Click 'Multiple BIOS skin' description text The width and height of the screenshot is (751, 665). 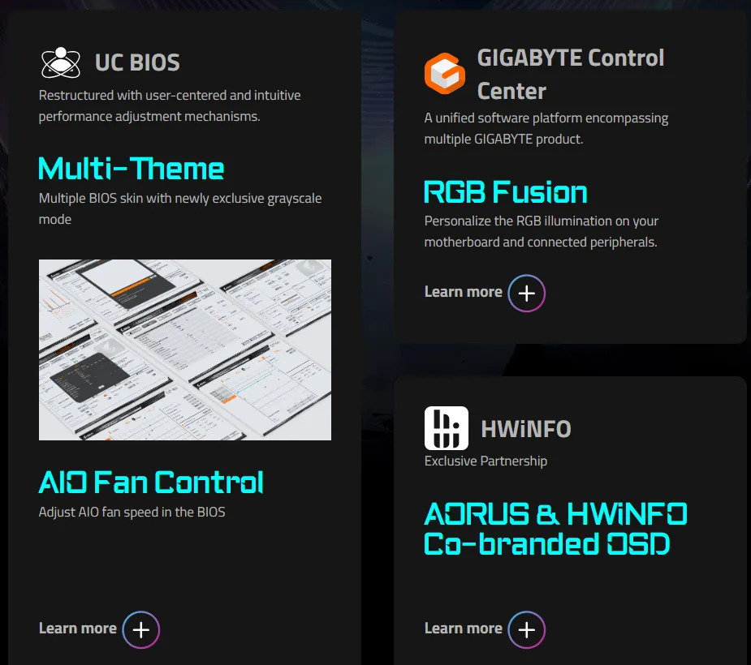pos(180,208)
